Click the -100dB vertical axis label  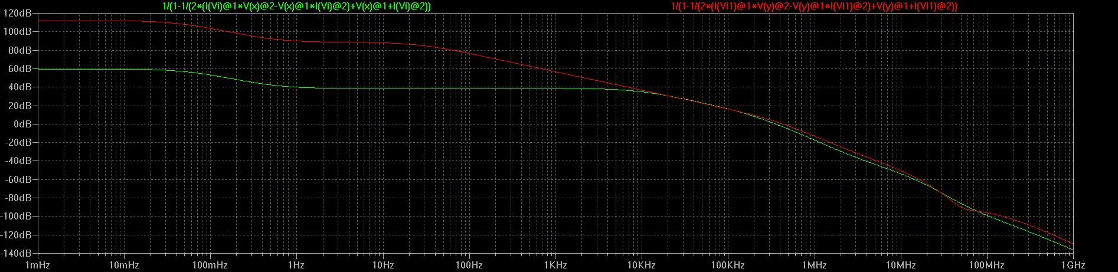pos(17,216)
